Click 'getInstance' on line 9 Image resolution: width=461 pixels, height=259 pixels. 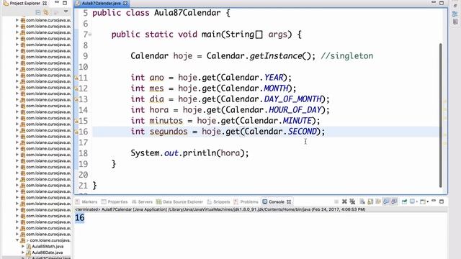(x=276, y=56)
